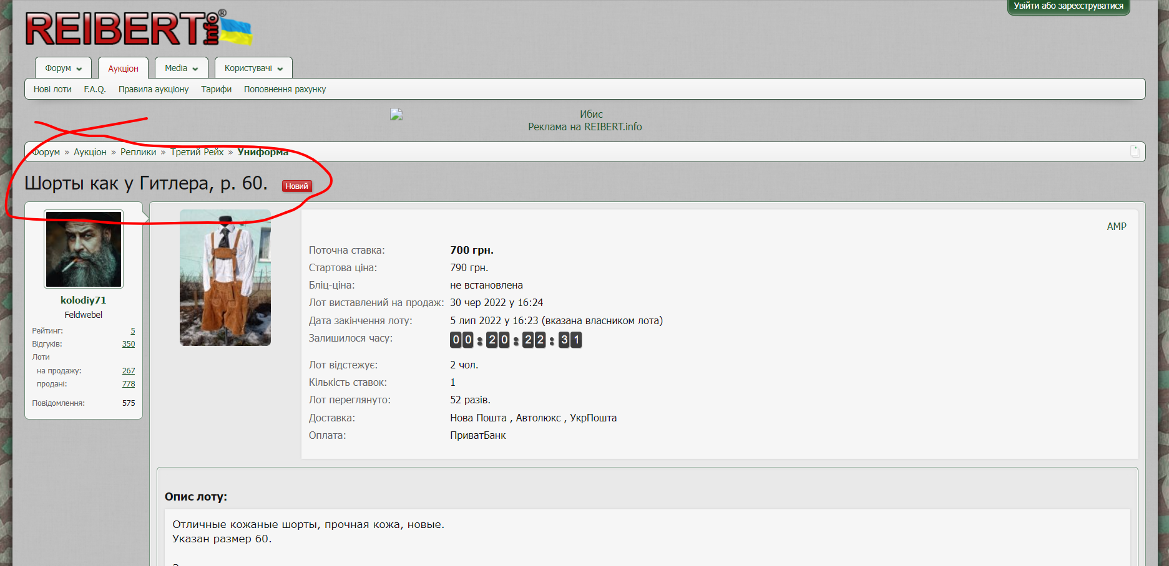Click the seller's avatar picture
Viewport: 1169px width, 566px height.
(x=84, y=249)
